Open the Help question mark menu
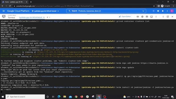The height and width of the screenshot is (99, 176). pos(158,11)
